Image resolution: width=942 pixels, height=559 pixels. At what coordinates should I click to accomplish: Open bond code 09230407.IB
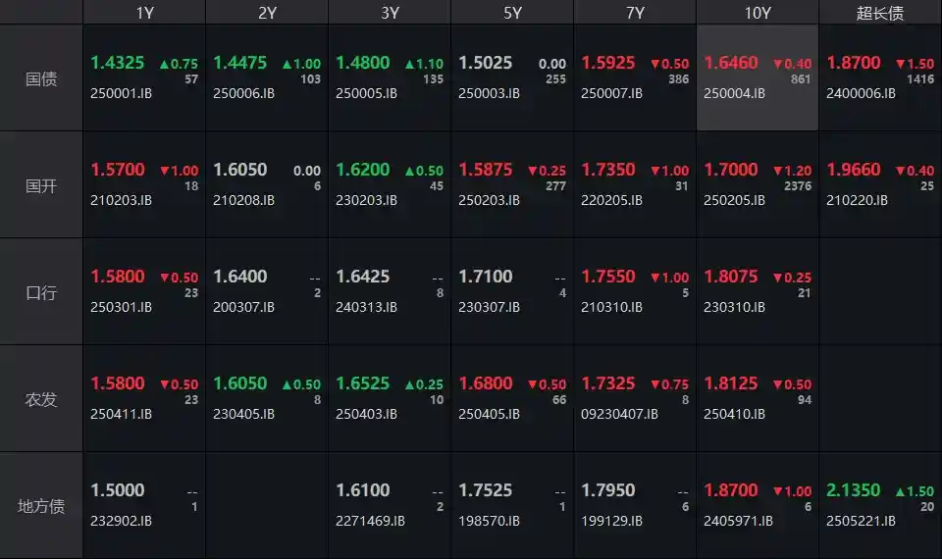pyautogui.click(x=618, y=415)
